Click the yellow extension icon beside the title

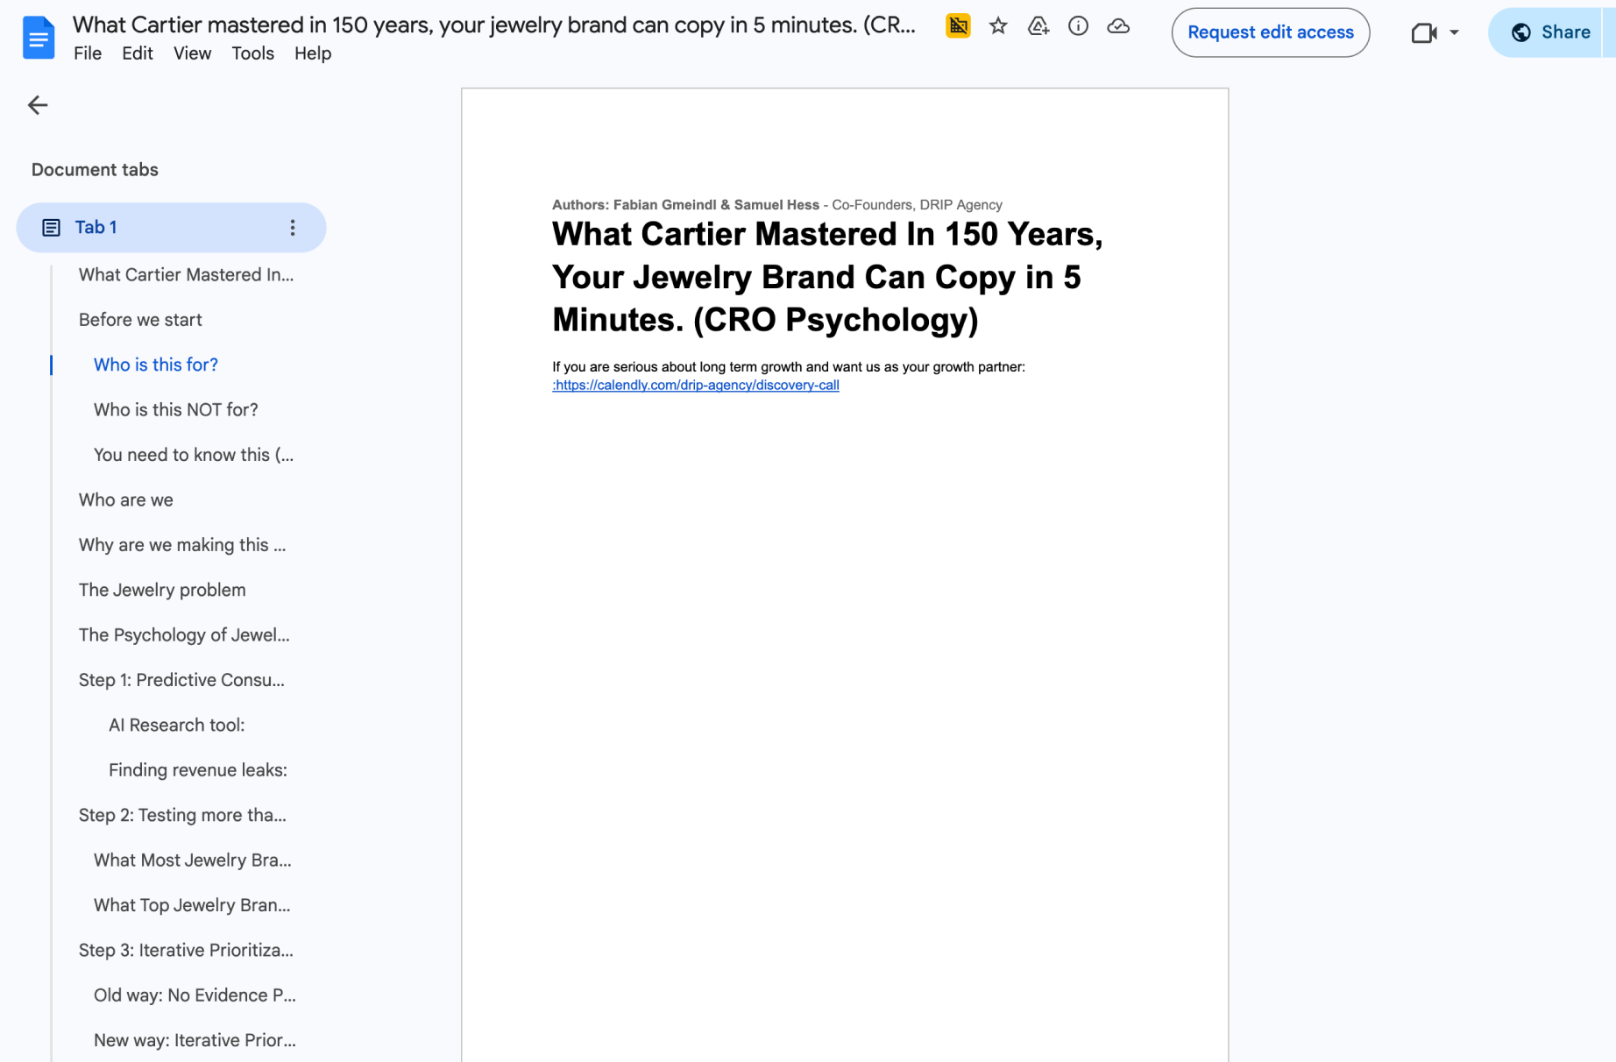pyautogui.click(x=958, y=26)
